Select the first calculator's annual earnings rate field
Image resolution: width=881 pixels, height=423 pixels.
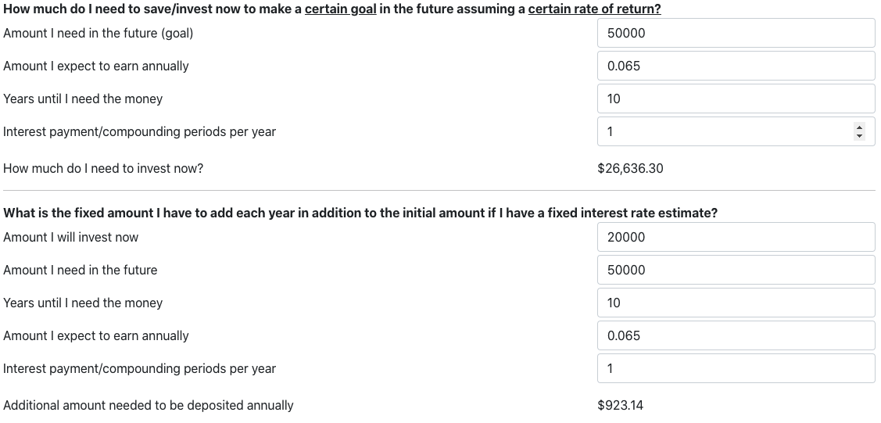point(736,66)
